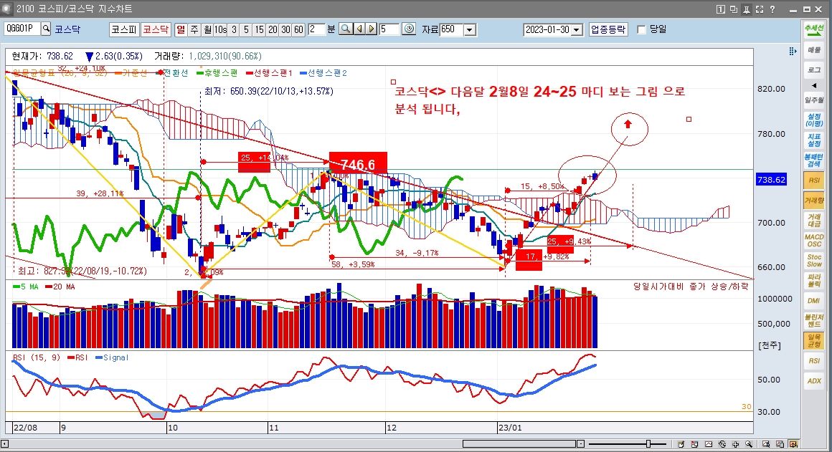The image size is (832, 452).
Task: Select the 30-minute interval button
Action: (285, 29)
